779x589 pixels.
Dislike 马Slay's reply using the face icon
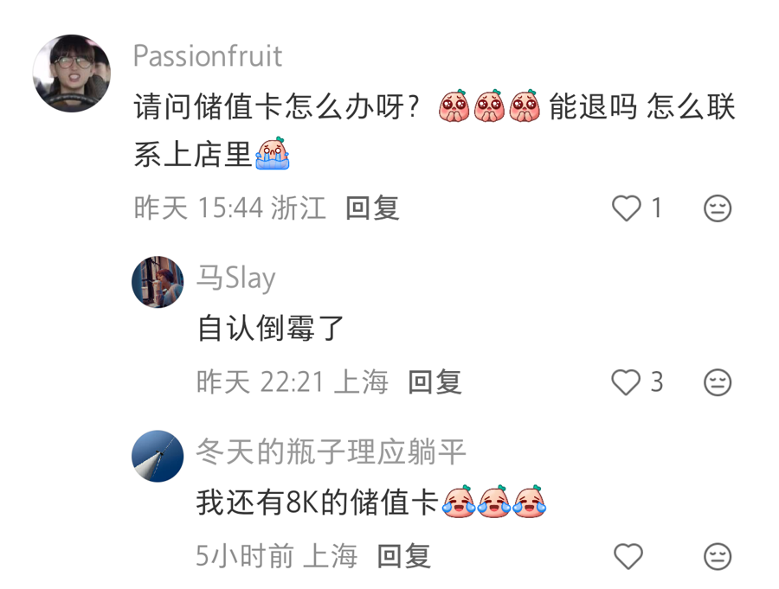[x=718, y=382]
